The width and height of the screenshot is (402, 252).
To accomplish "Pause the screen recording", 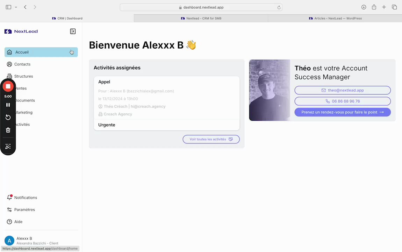I will [x=8, y=105].
